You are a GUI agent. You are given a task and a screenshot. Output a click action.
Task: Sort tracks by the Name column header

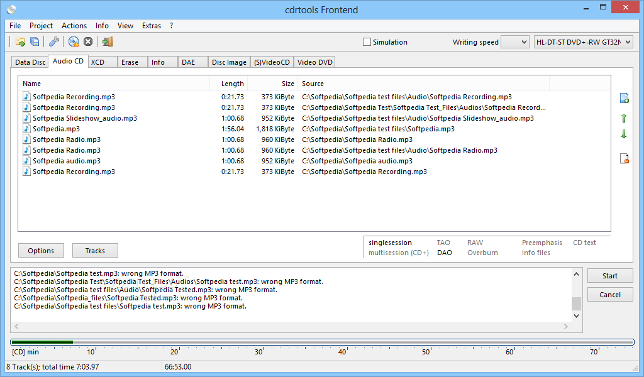pos(114,84)
